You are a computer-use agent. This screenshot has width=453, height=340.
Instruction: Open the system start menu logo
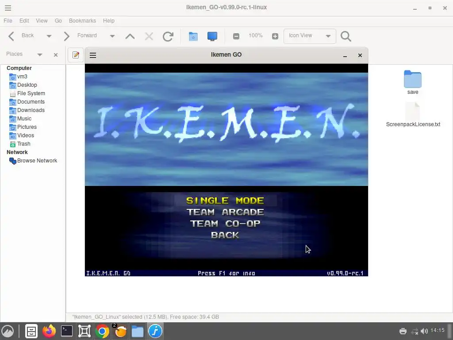(x=8, y=331)
